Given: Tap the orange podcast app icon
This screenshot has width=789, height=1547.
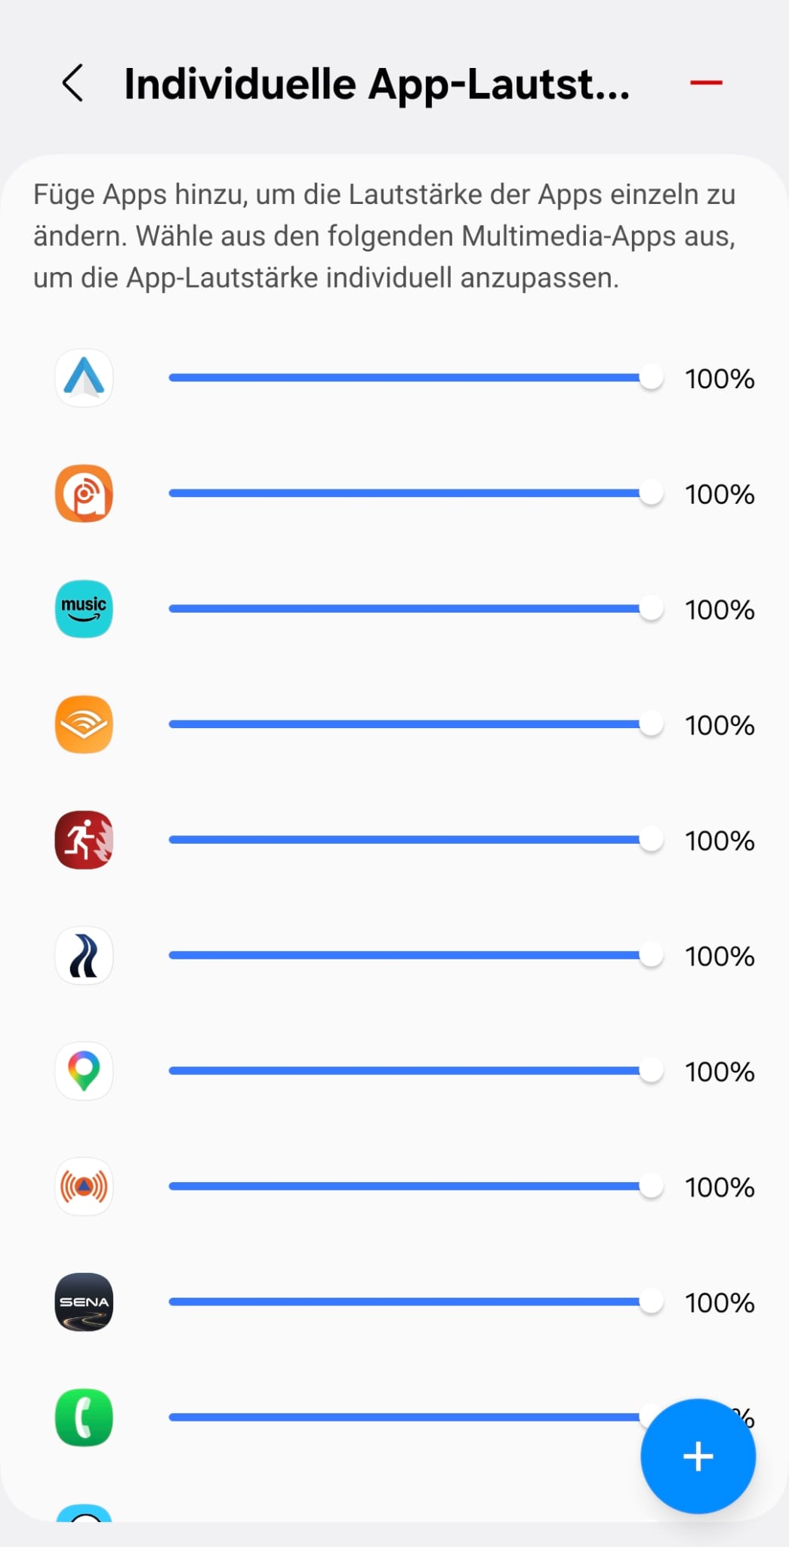Looking at the screenshot, I should click(x=84, y=493).
